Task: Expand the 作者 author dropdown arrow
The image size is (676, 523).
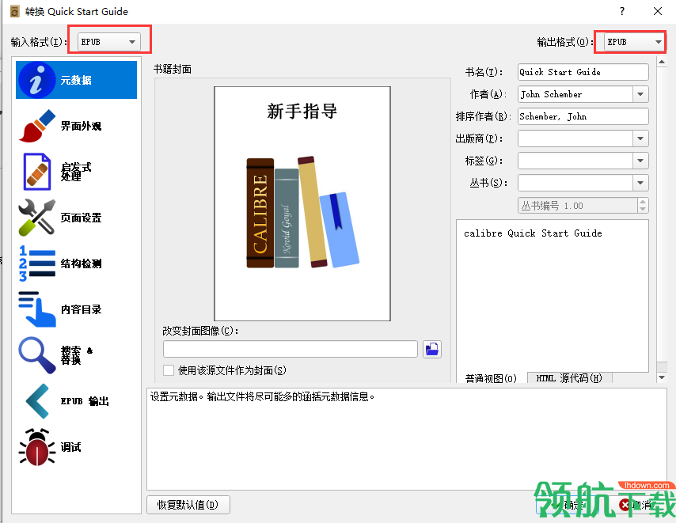Action: (640, 94)
